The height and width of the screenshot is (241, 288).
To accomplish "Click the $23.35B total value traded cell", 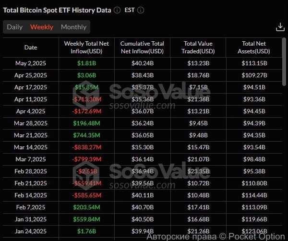I will coord(198,171).
